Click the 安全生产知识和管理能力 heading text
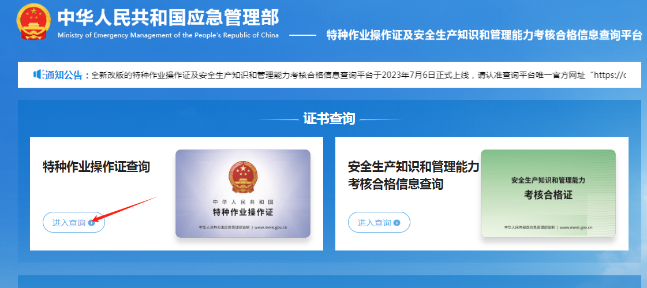647x288 pixels. (x=414, y=167)
